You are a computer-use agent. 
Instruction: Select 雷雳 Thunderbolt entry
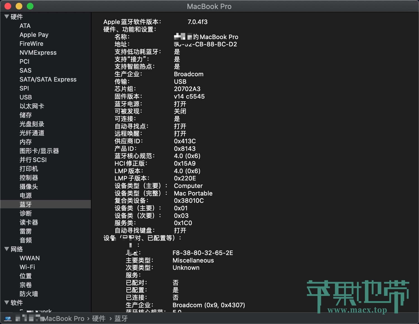(26, 231)
